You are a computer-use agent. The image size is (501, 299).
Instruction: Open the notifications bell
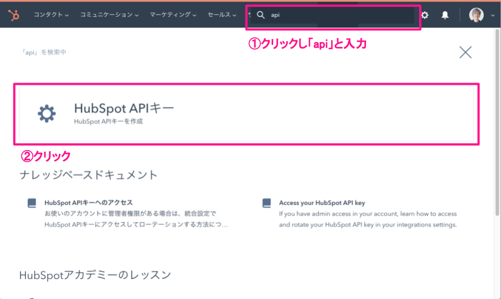click(x=445, y=15)
